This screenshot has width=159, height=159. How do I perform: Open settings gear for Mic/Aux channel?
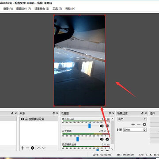click(107, 126)
